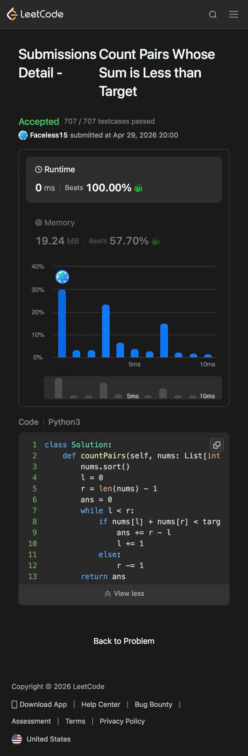The height and width of the screenshot is (756, 248).
Task: Open Help Center link
Action: 101,704
